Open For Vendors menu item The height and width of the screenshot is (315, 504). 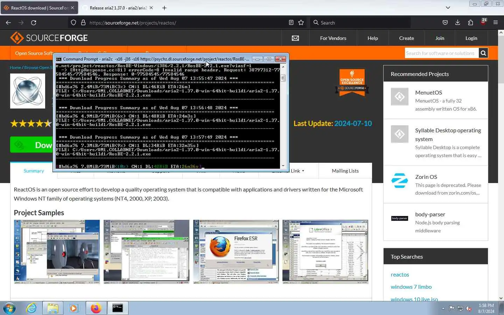pos(333,38)
